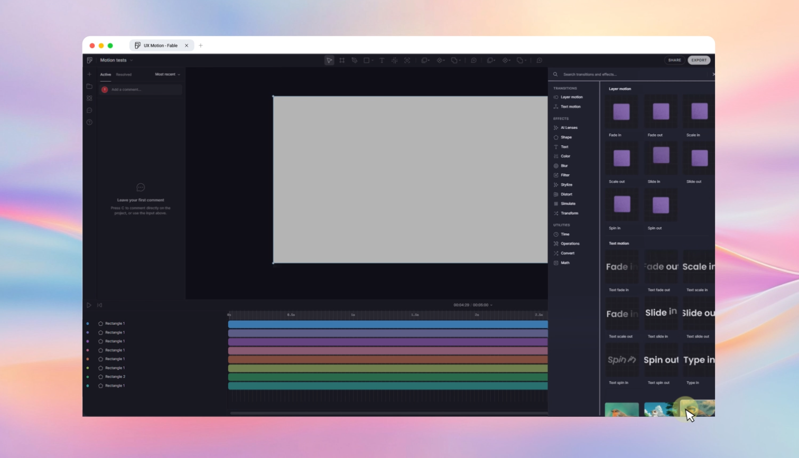Open the Most recent sort dropdown
Viewport: 799px width, 458px height.
pos(168,74)
